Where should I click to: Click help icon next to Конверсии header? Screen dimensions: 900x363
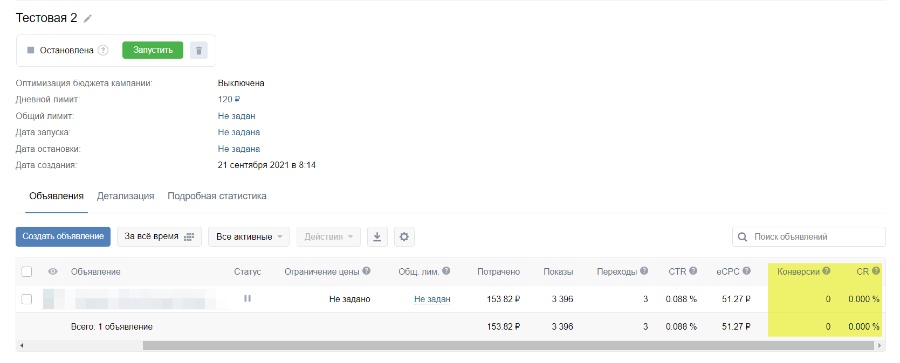tap(826, 271)
